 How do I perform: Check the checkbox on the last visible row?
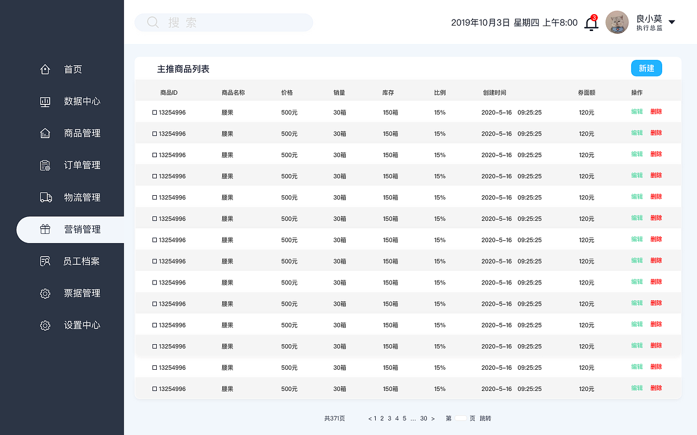(155, 389)
